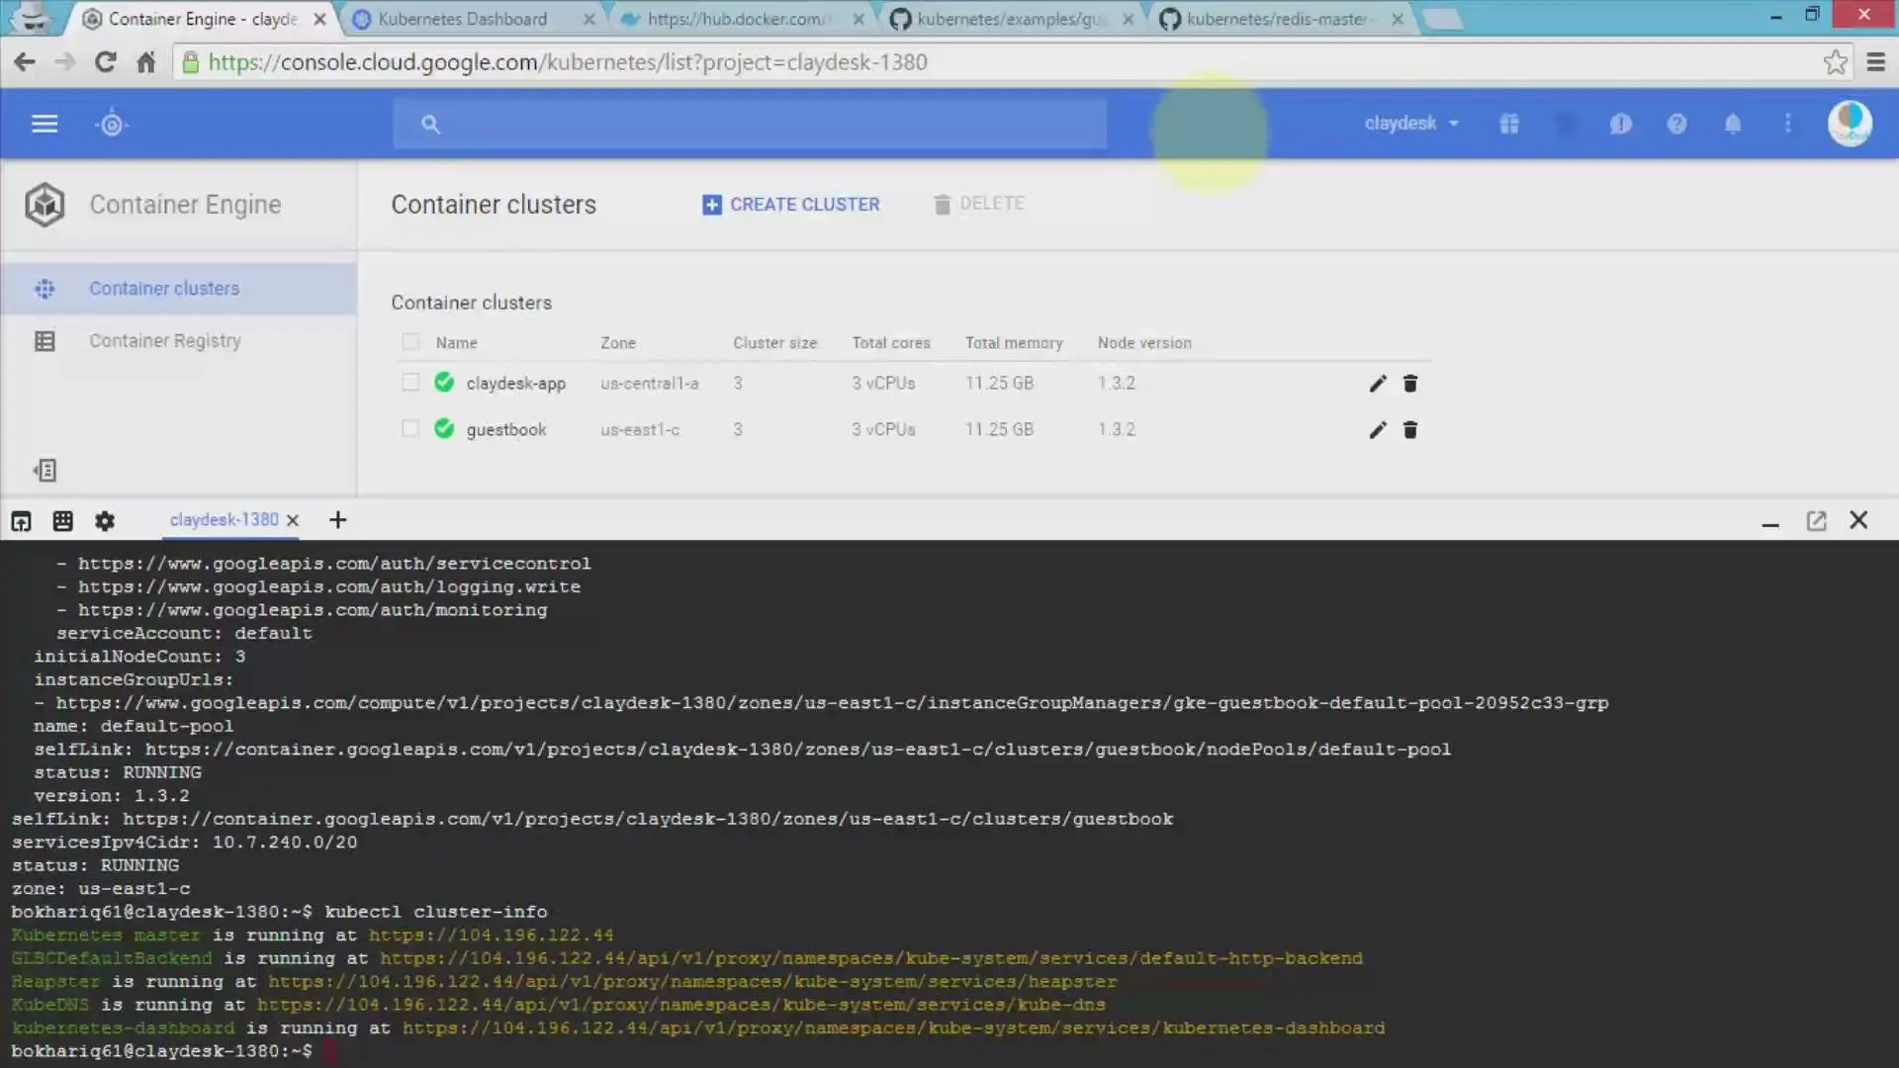This screenshot has height=1068, width=1899.
Task: Edit the claydesk-app cluster pencil icon
Action: (x=1378, y=383)
